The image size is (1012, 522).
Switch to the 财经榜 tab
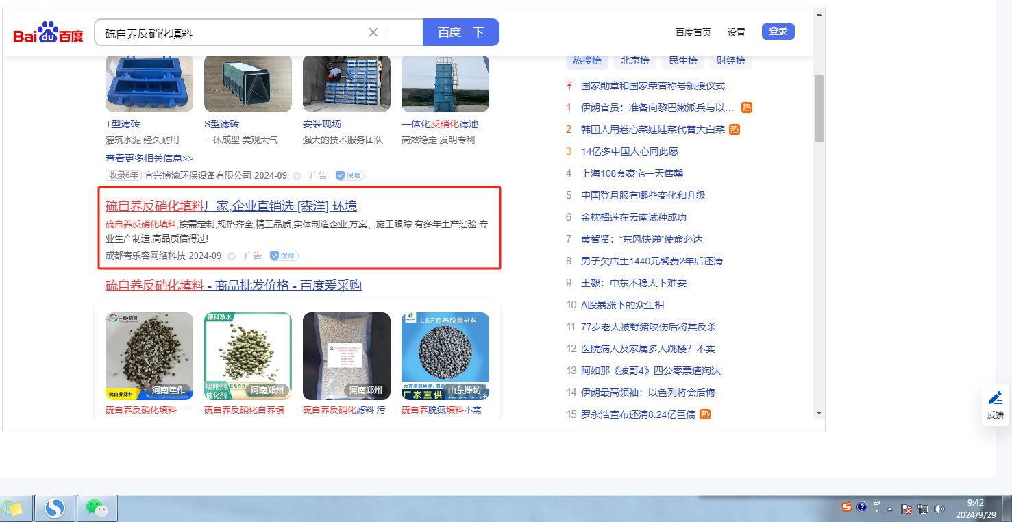point(731,60)
